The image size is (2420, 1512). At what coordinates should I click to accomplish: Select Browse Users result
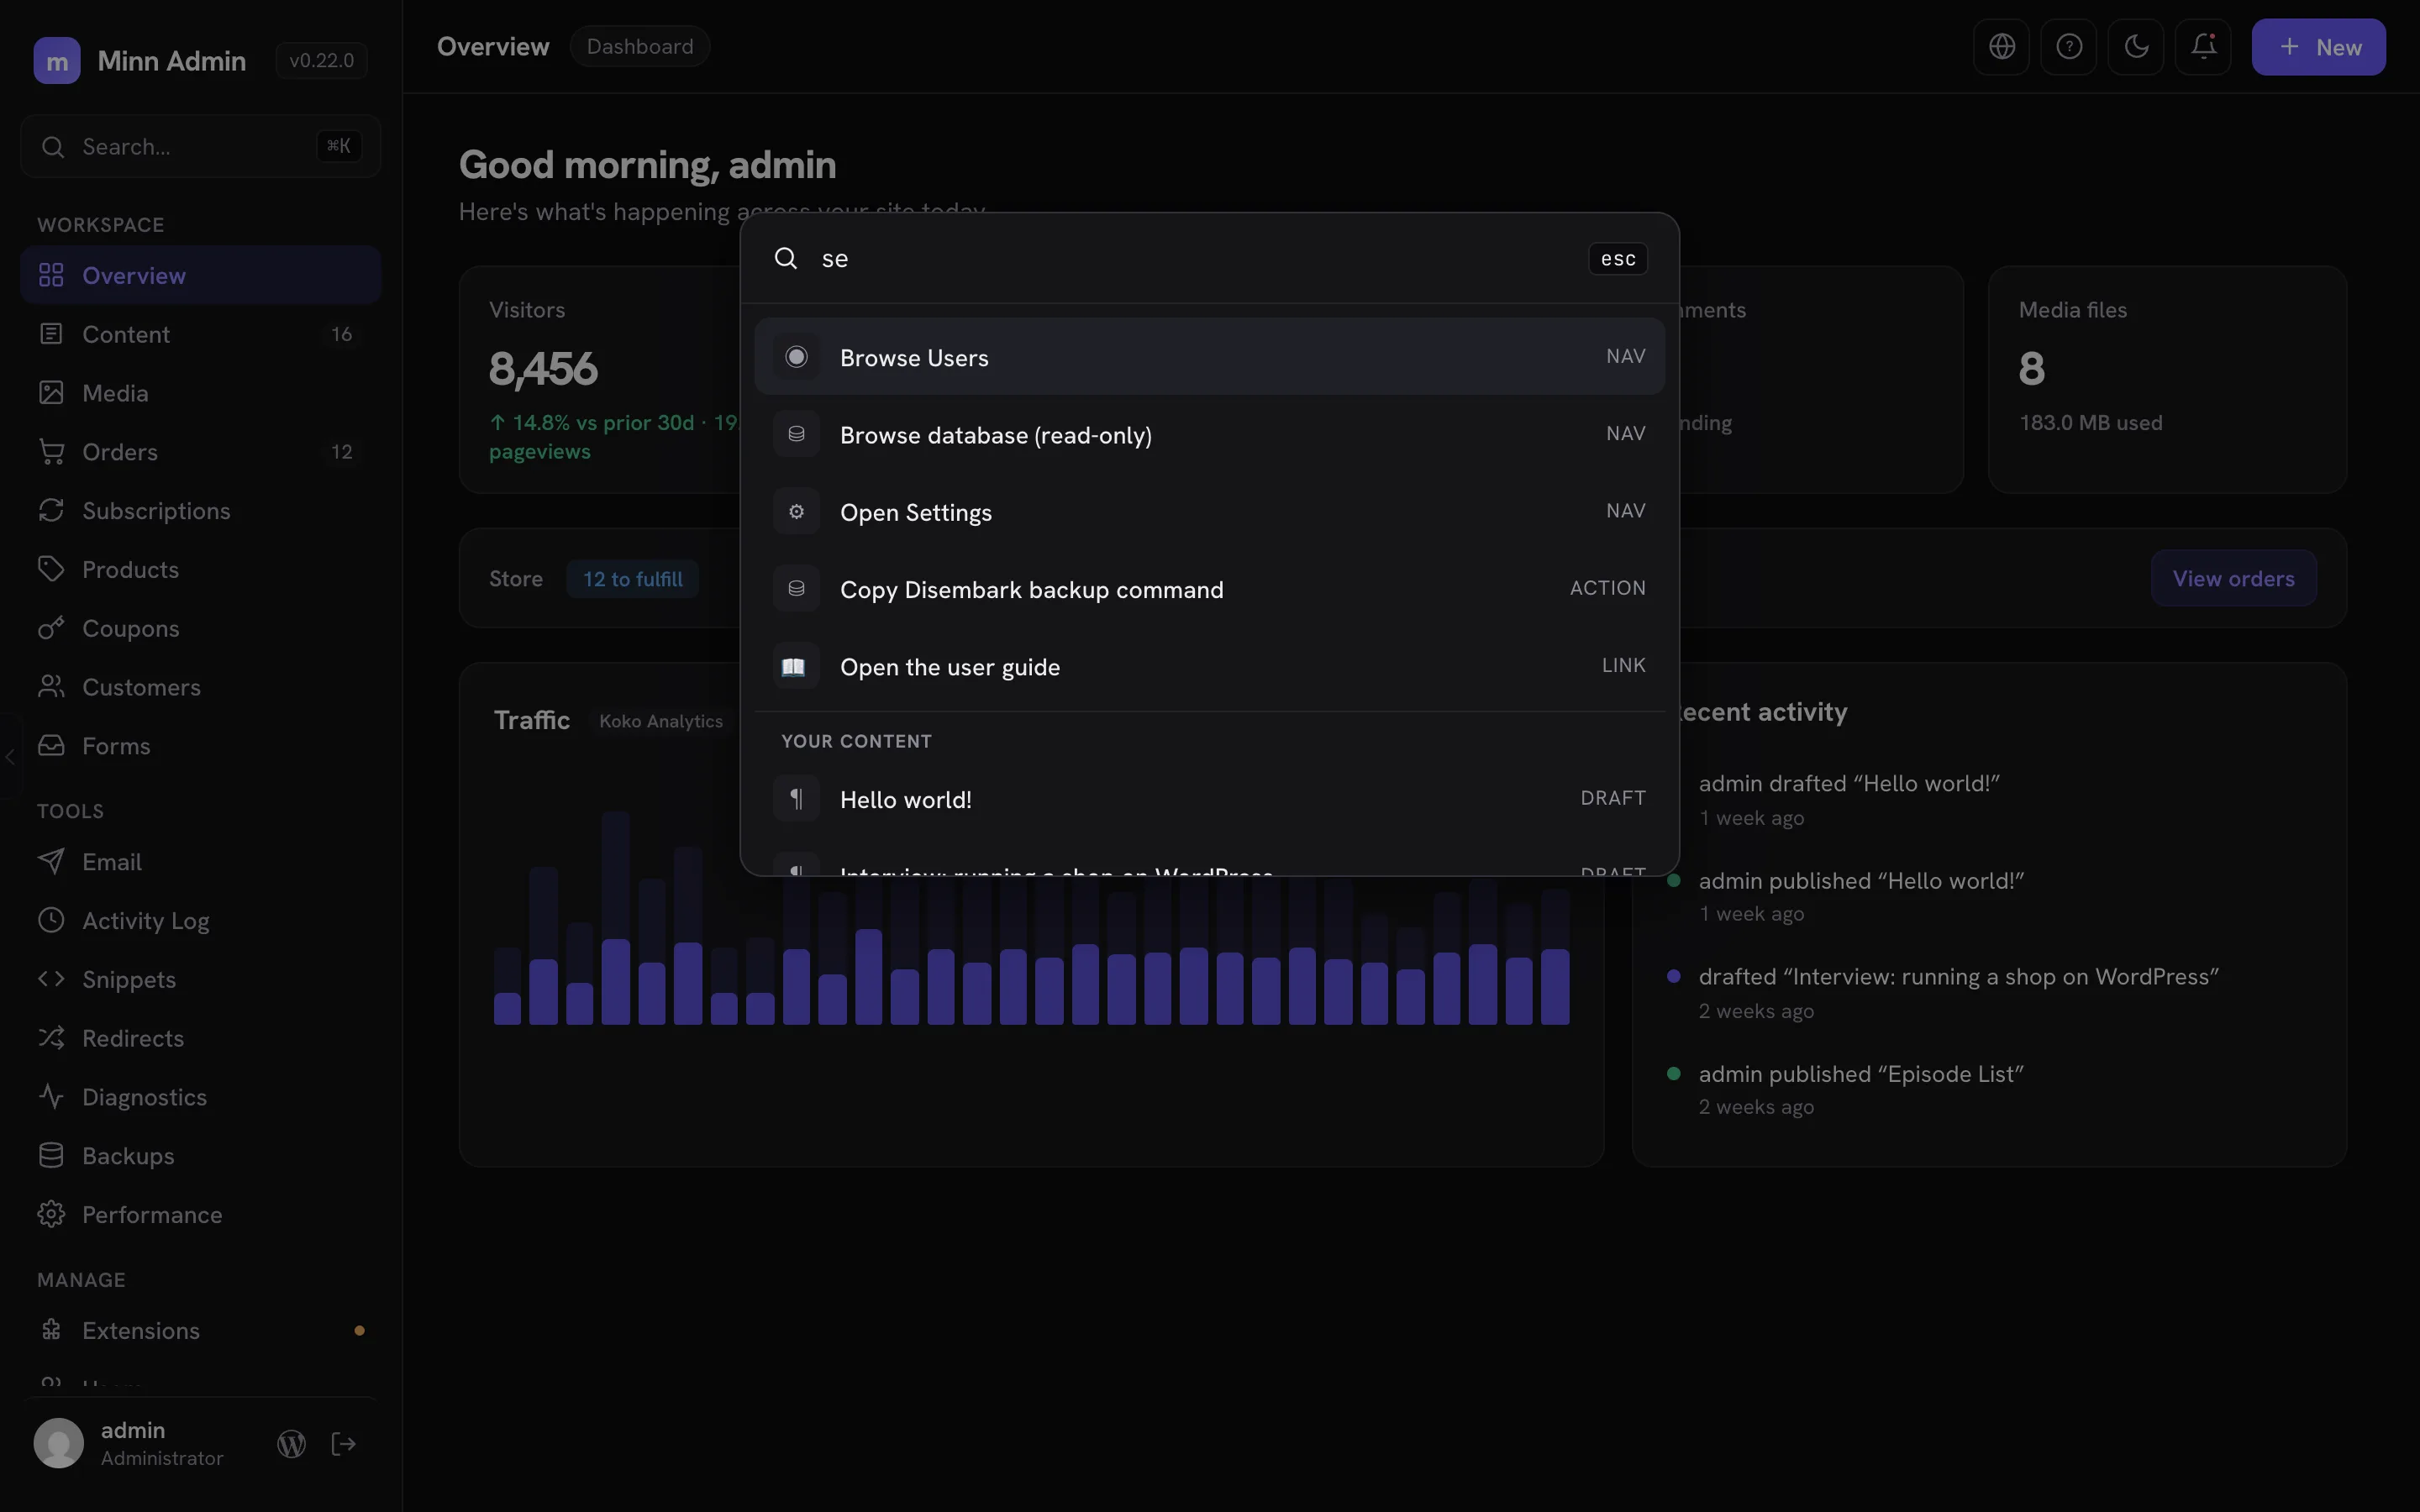point(1209,357)
